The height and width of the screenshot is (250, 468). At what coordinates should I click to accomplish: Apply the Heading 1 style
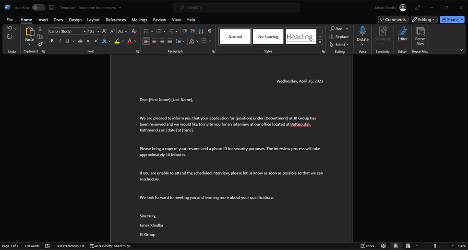pyautogui.click(x=301, y=36)
